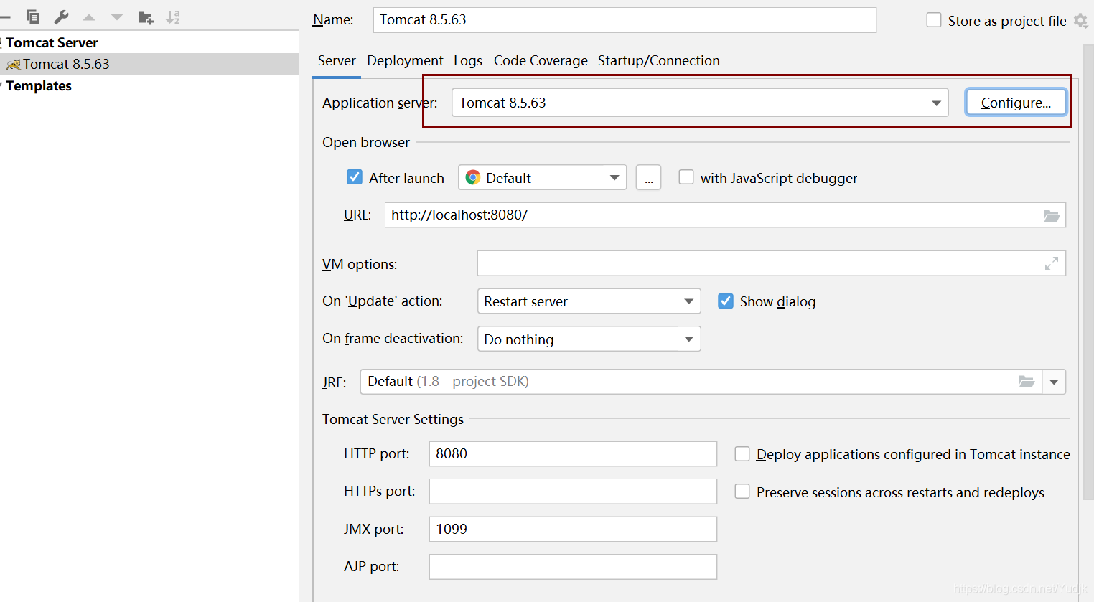Click the copy configuration icon
This screenshot has width=1094, height=602.
pyautogui.click(x=33, y=17)
